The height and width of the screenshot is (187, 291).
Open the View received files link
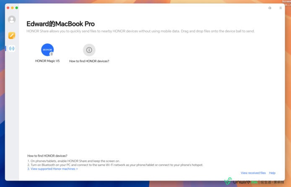click(x=253, y=173)
